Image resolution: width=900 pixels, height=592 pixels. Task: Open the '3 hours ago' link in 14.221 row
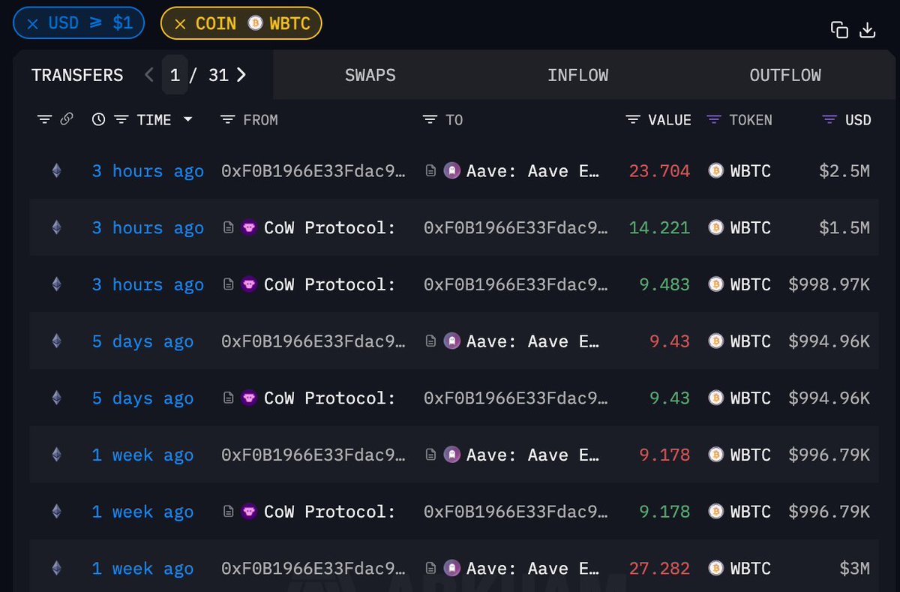point(148,228)
